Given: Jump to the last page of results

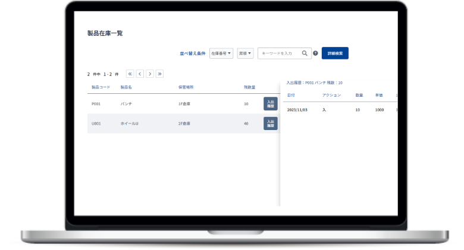Looking at the screenshot, I should [x=159, y=74].
